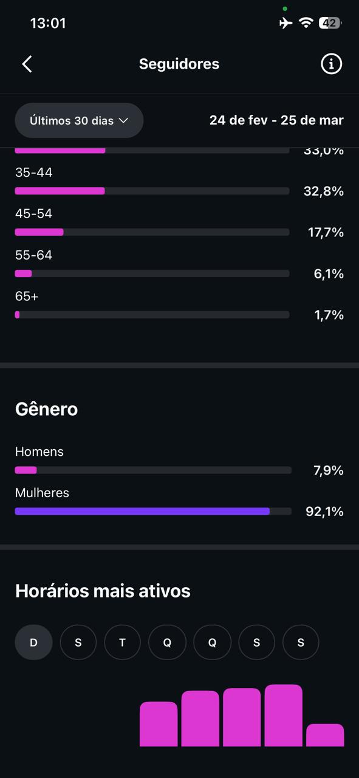
Task: Expand the date range 24 de fev - 25 de mar
Action: (276, 120)
